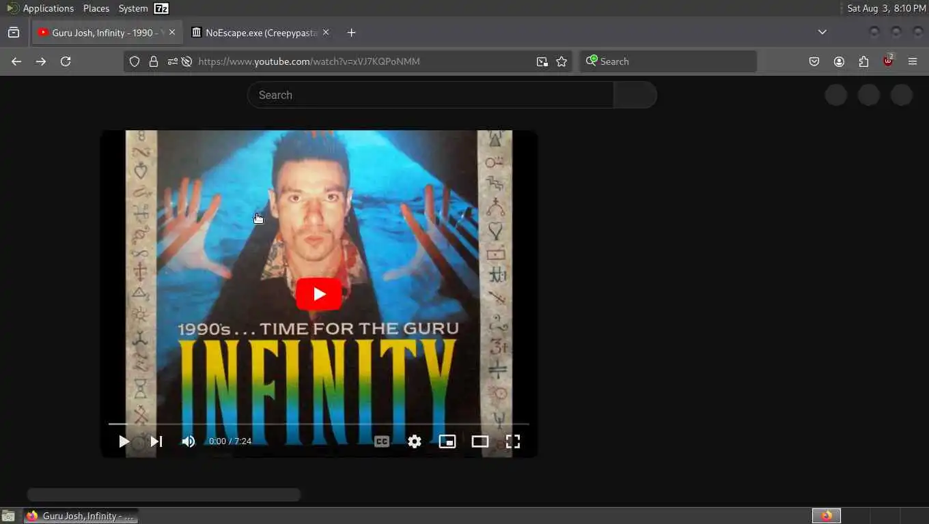
Task: View site security padlock info
Action: [154, 61]
